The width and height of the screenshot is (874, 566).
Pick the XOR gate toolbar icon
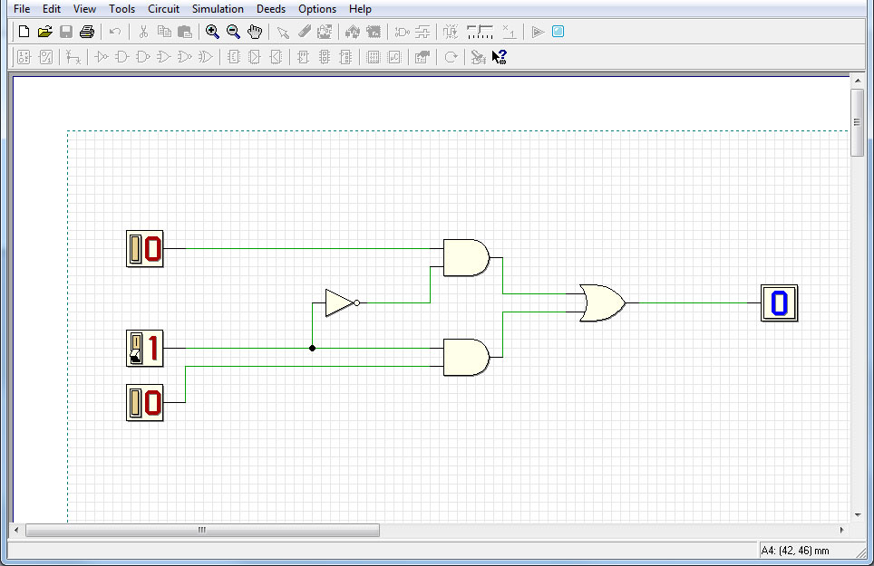(x=206, y=57)
